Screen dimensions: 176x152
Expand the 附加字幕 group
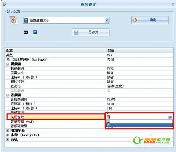(x=7, y=130)
